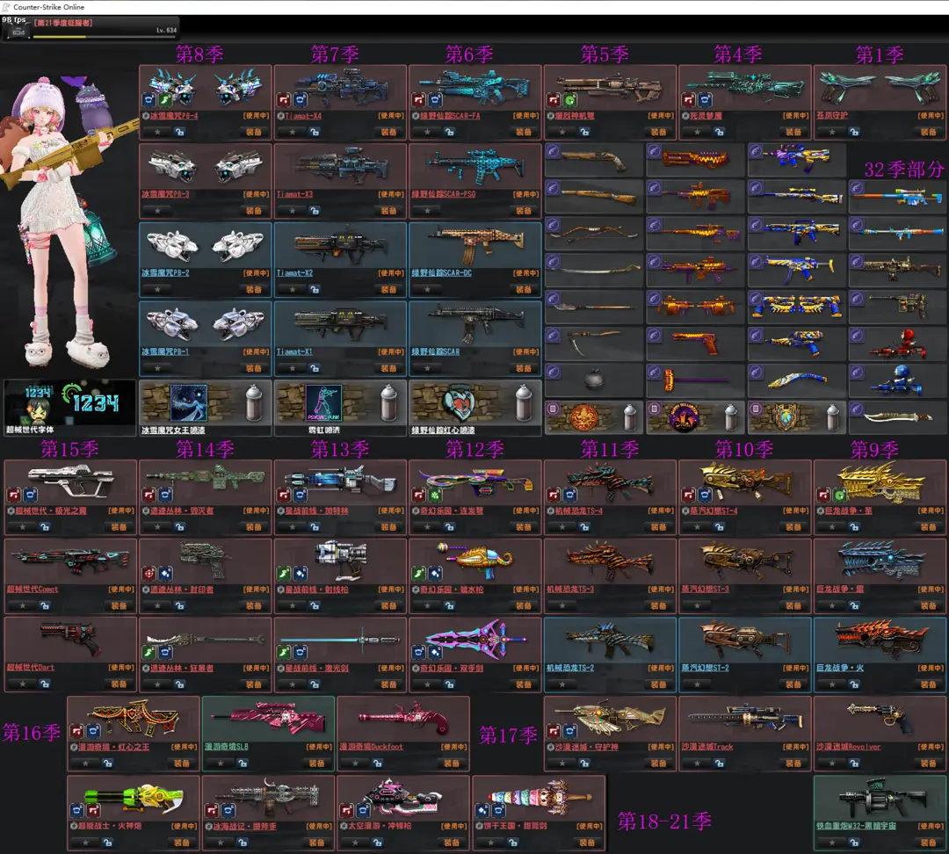Viewport: 949px width, 854px height.
Task: Click the blue mode icon on 绿野仙踪SCAR-FA card
Action: 435,99
